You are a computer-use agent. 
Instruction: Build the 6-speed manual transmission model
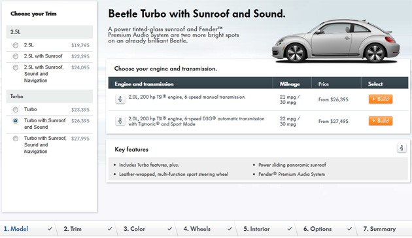pos(381,99)
